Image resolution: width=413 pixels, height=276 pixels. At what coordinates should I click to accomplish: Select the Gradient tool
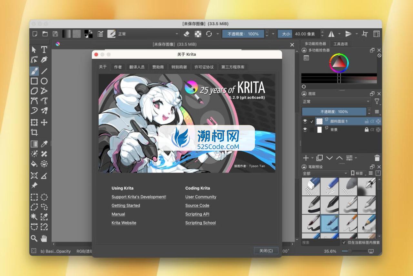click(x=34, y=144)
